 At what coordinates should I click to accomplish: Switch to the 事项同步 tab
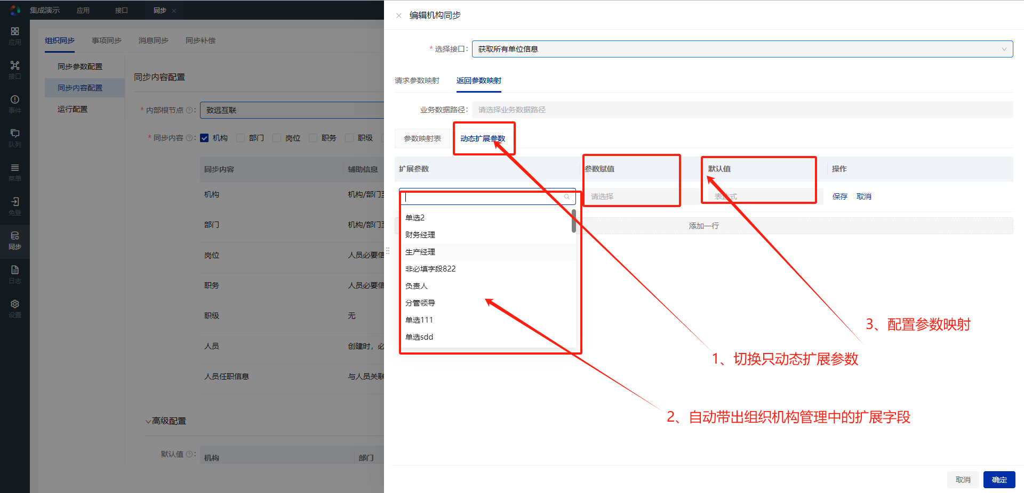107,40
